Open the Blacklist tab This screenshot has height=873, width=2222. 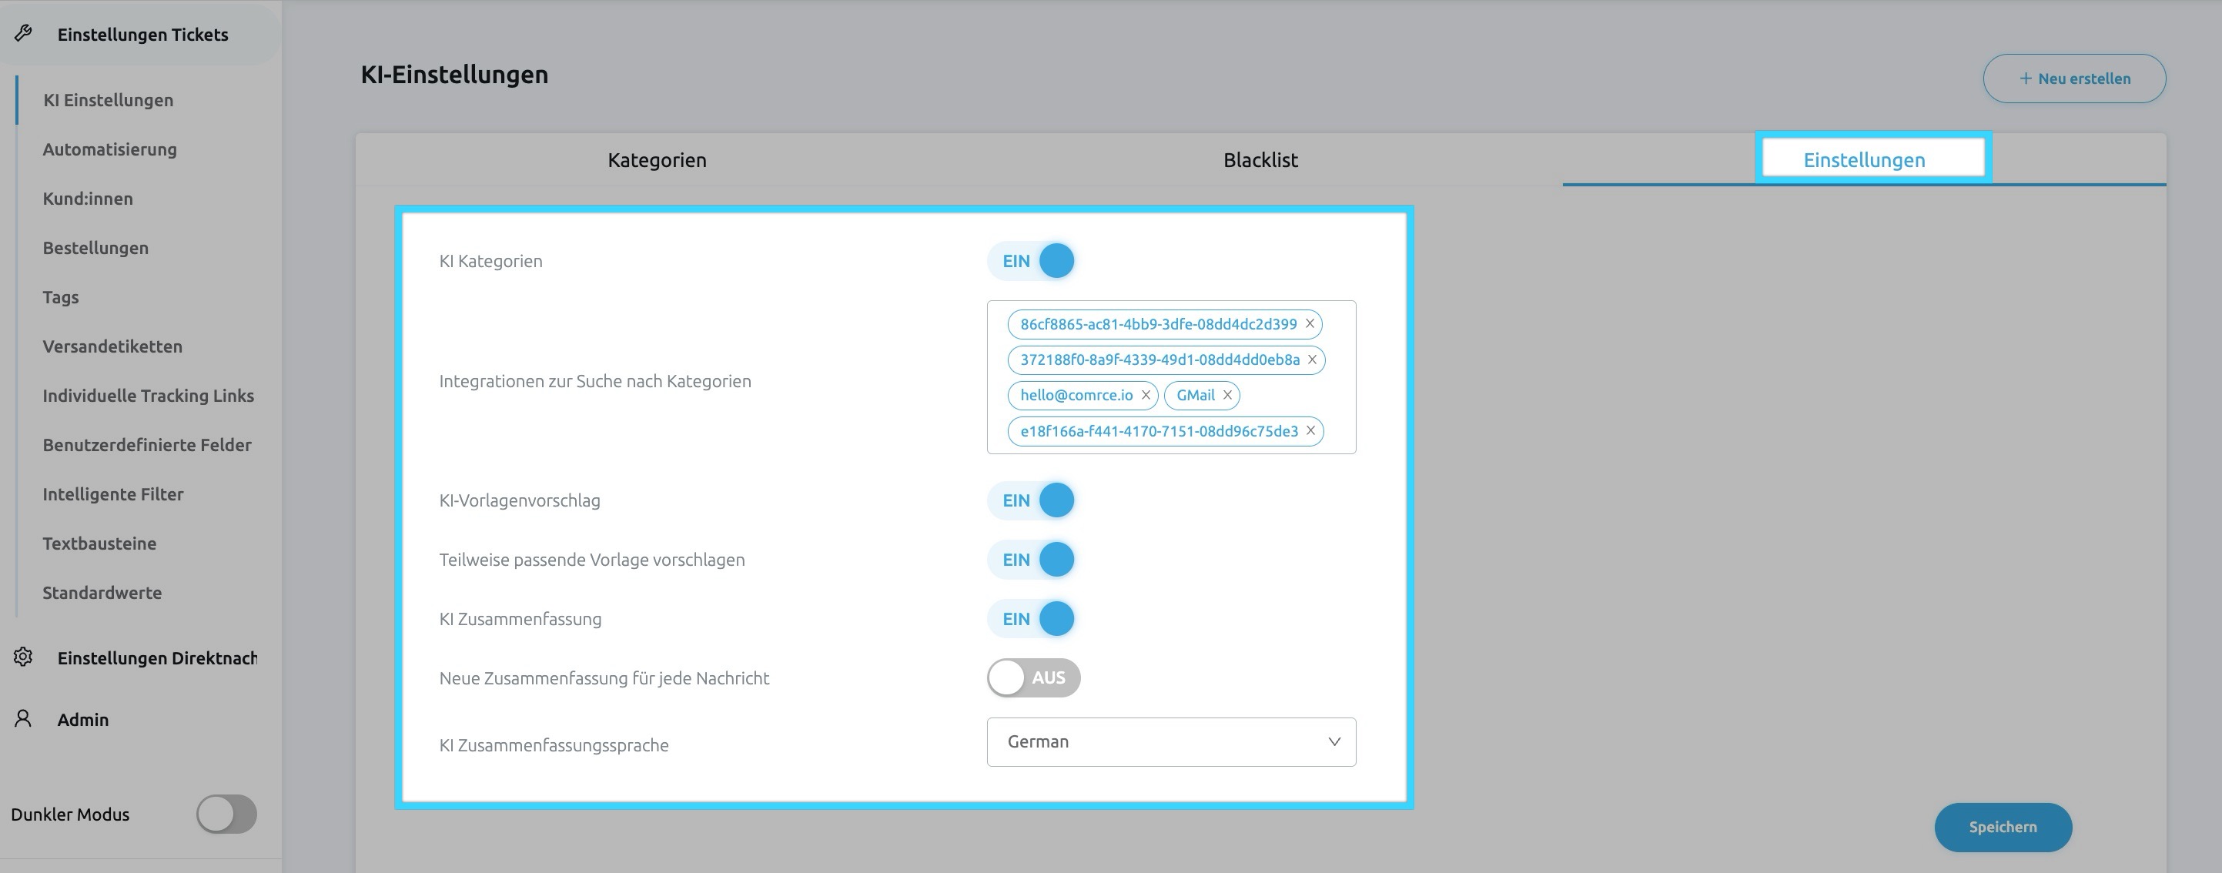click(x=1260, y=160)
